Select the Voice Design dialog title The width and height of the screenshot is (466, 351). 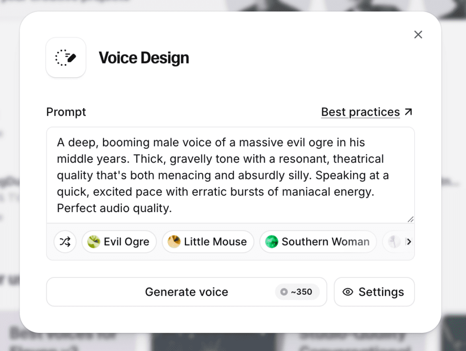(x=144, y=58)
